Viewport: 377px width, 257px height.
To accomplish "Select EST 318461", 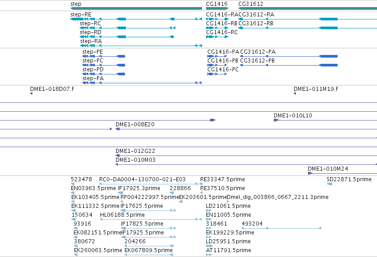I will coord(216,224).
